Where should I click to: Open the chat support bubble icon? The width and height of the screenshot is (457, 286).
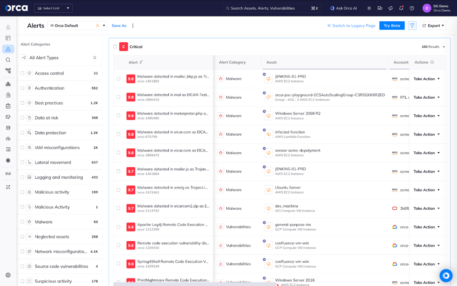click(446, 275)
